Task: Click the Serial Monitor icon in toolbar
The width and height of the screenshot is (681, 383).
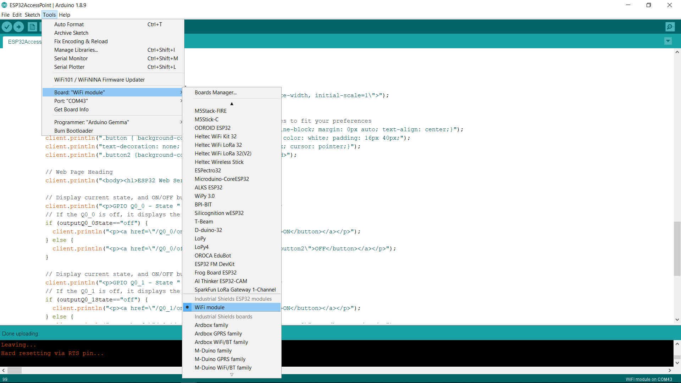Action: pos(670,27)
